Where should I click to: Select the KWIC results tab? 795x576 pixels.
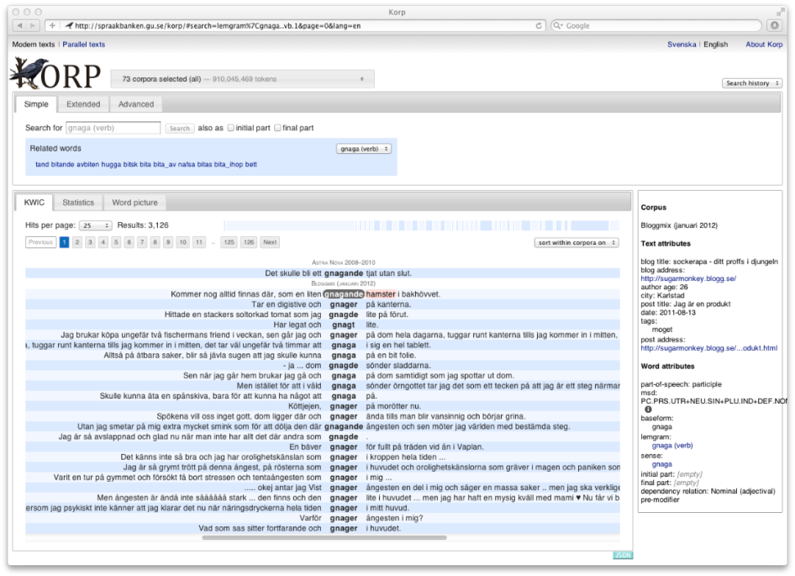pos(34,203)
